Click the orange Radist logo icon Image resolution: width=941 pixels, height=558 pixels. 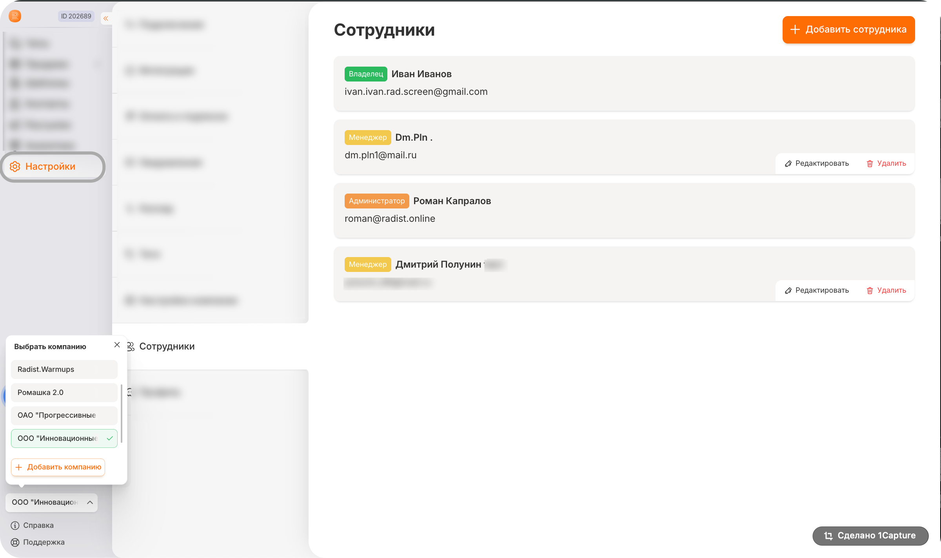pos(15,16)
